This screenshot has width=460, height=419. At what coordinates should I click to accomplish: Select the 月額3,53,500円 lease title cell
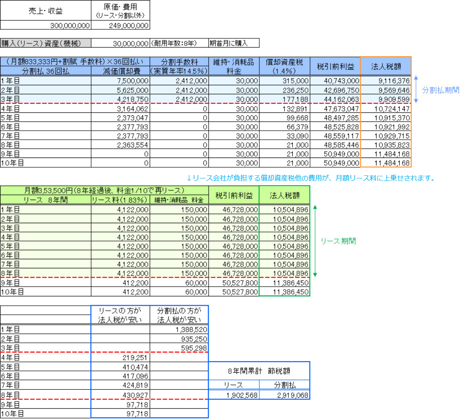pyautogui.click(x=104, y=191)
